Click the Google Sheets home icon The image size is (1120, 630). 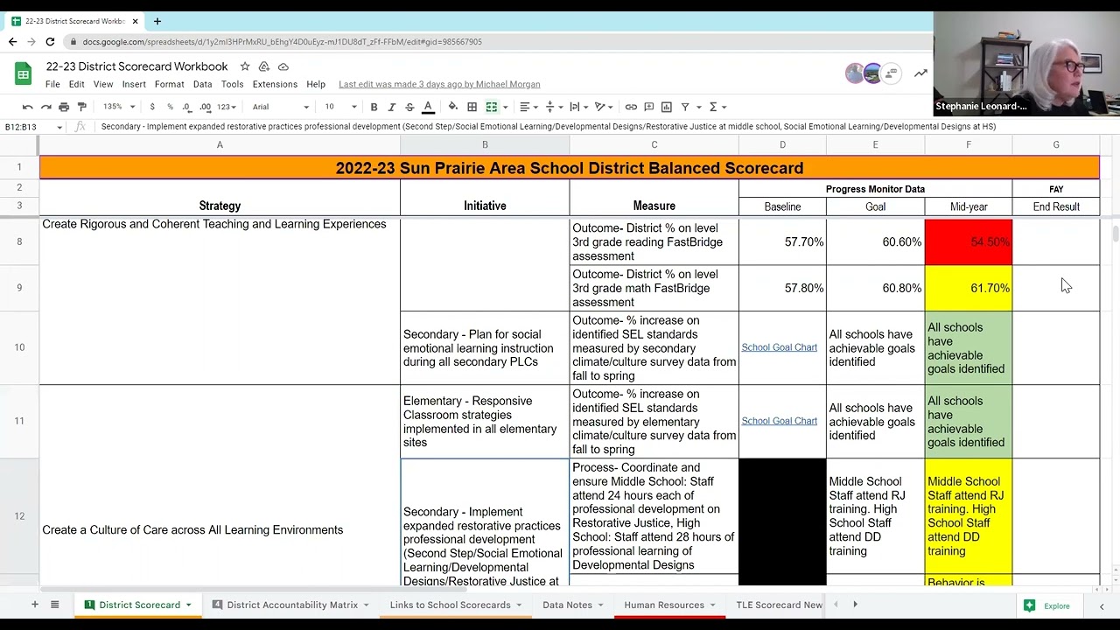click(24, 74)
